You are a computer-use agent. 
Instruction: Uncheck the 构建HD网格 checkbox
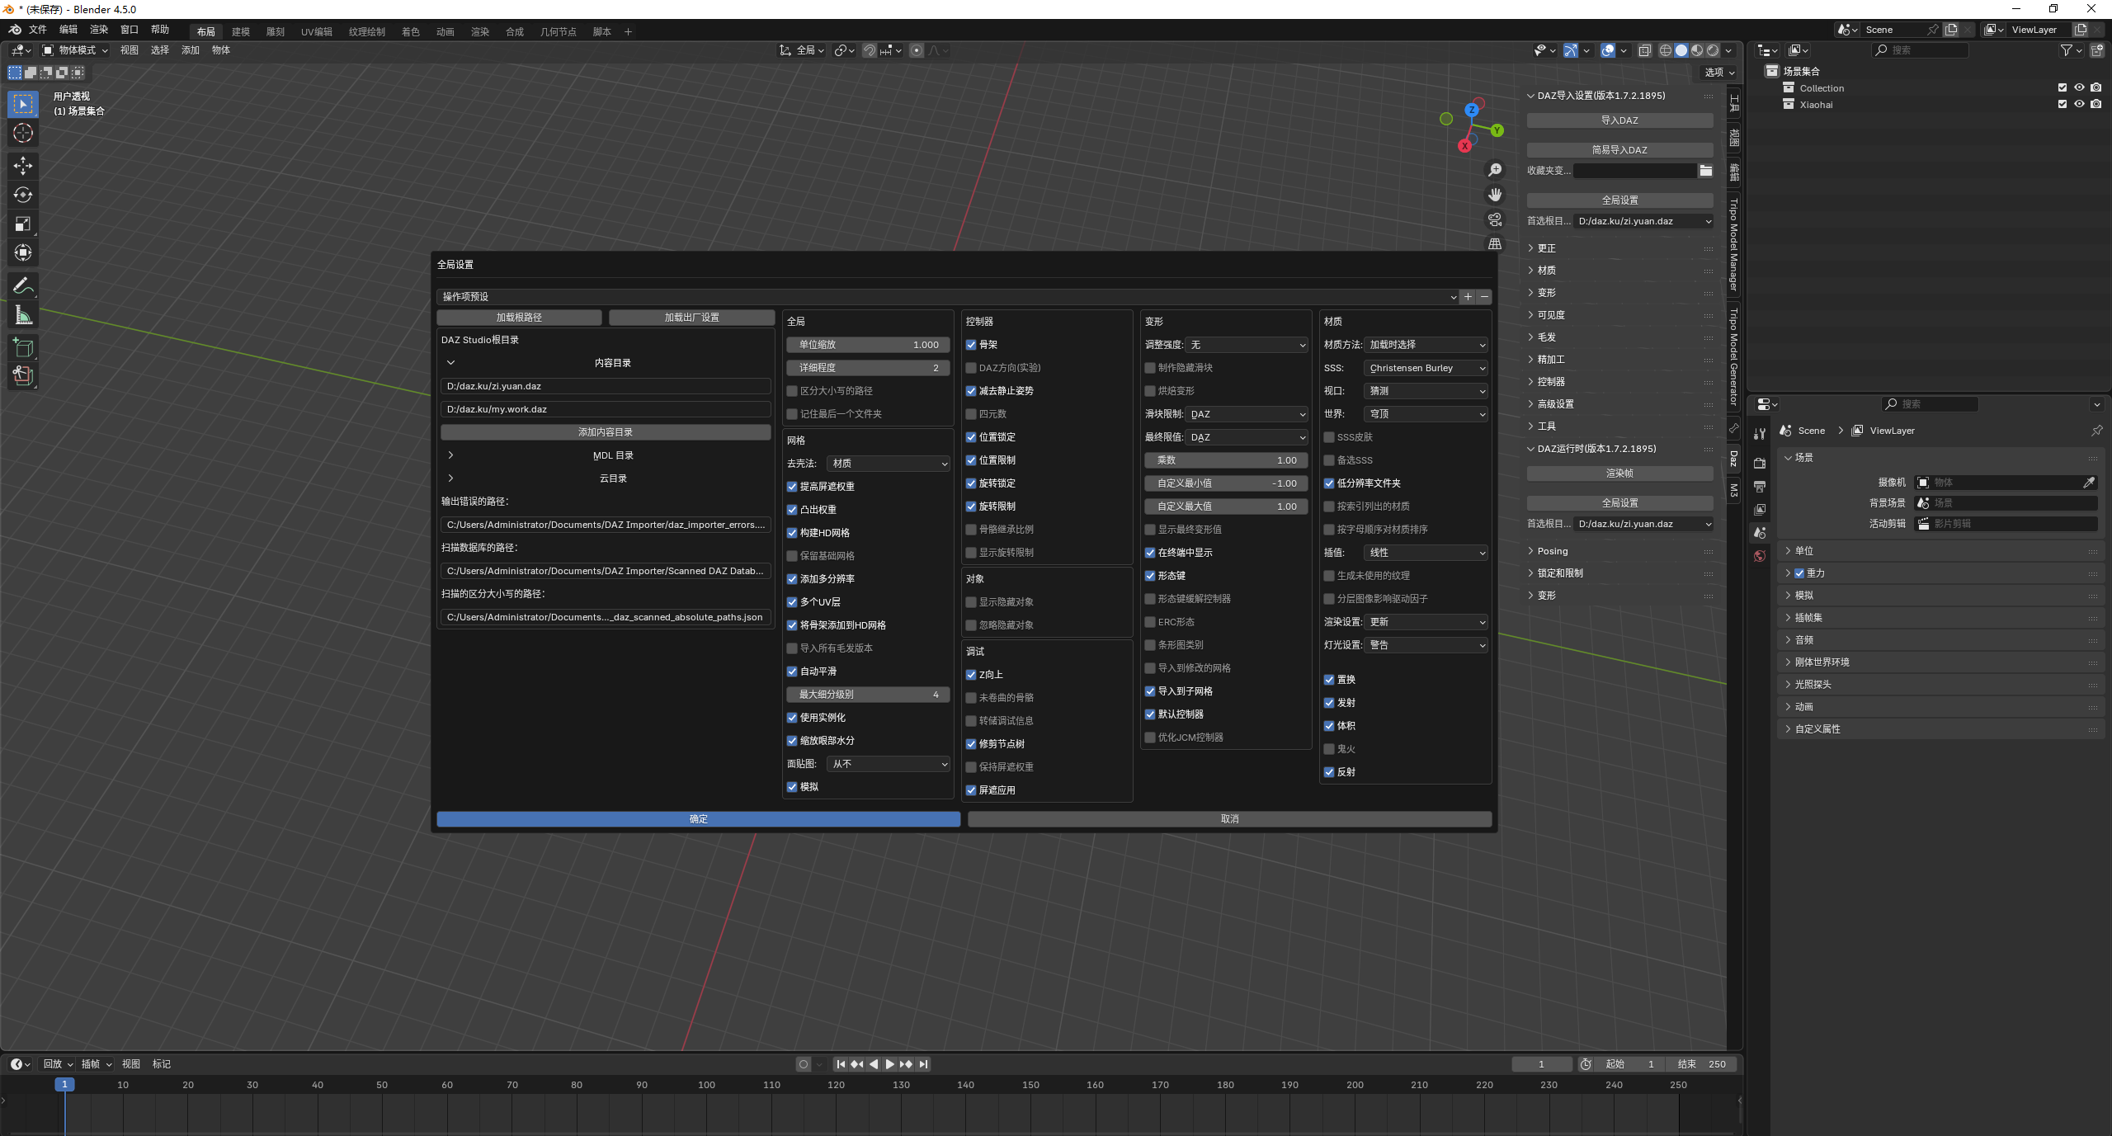pyautogui.click(x=792, y=533)
